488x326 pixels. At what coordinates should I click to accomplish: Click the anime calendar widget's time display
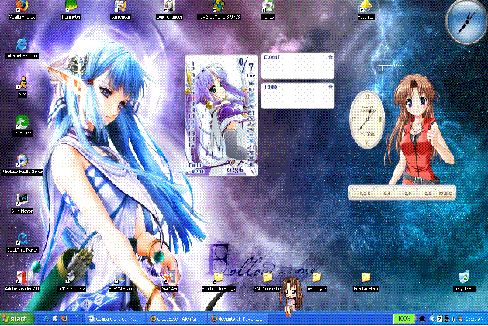click(x=234, y=170)
